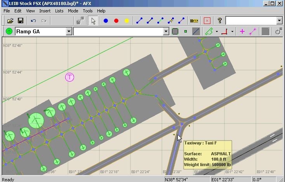This screenshot has width=285, height=182.
Task: Toggle the gray square apron button
Action: (175, 31)
